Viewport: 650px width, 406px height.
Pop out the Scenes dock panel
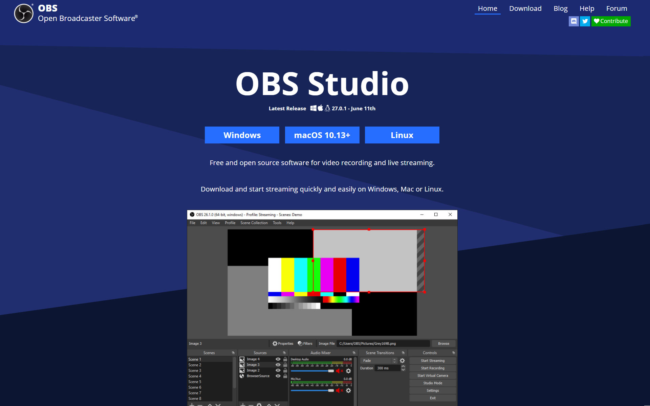[233, 353]
